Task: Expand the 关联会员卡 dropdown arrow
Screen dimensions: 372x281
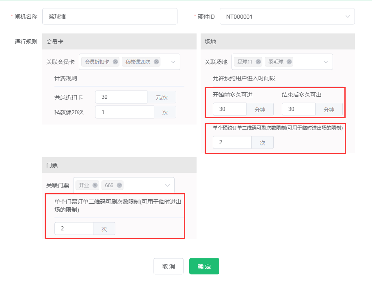Action: (173, 62)
